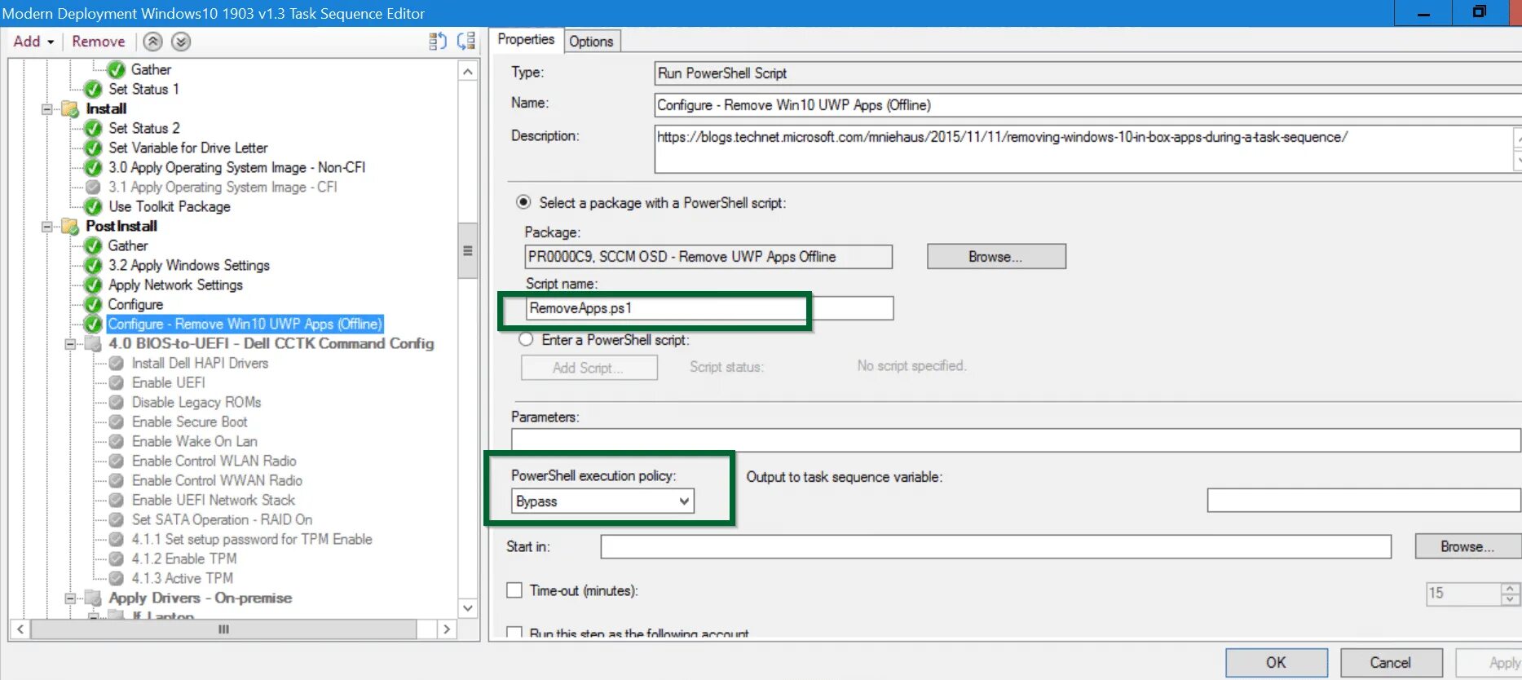Click the green check icon beside Configure step
This screenshot has height=680, width=1522.
[x=94, y=304]
